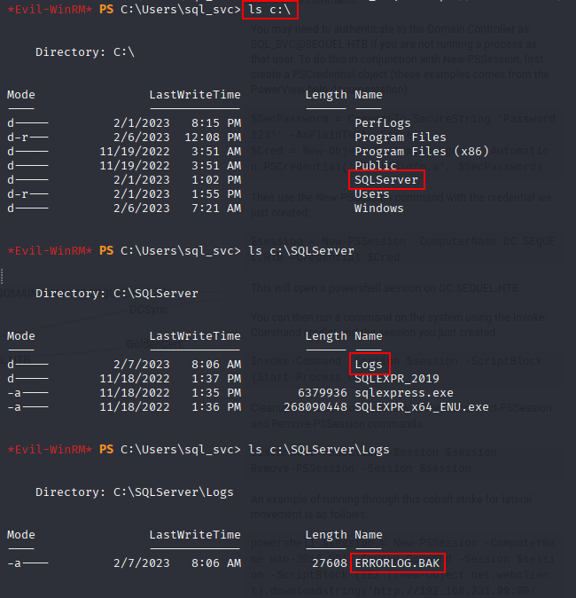Screen dimensions: 576x598
Task: Click the file length value 268090448
Action: (x=315, y=407)
